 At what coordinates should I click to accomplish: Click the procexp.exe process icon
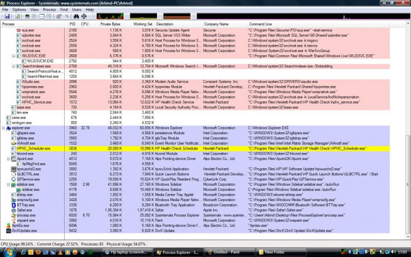14,215
